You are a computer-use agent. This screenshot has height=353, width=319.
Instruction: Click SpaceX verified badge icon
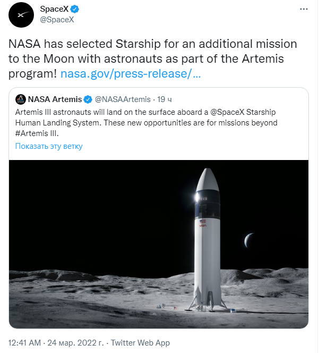(75, 9)
